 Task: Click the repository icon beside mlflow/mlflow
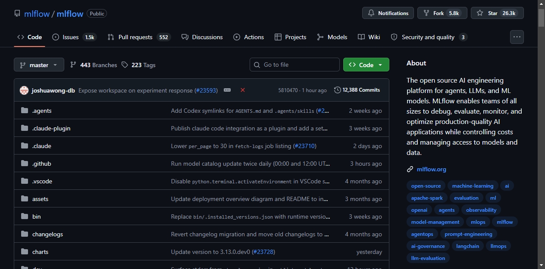[x=17, y=13]
